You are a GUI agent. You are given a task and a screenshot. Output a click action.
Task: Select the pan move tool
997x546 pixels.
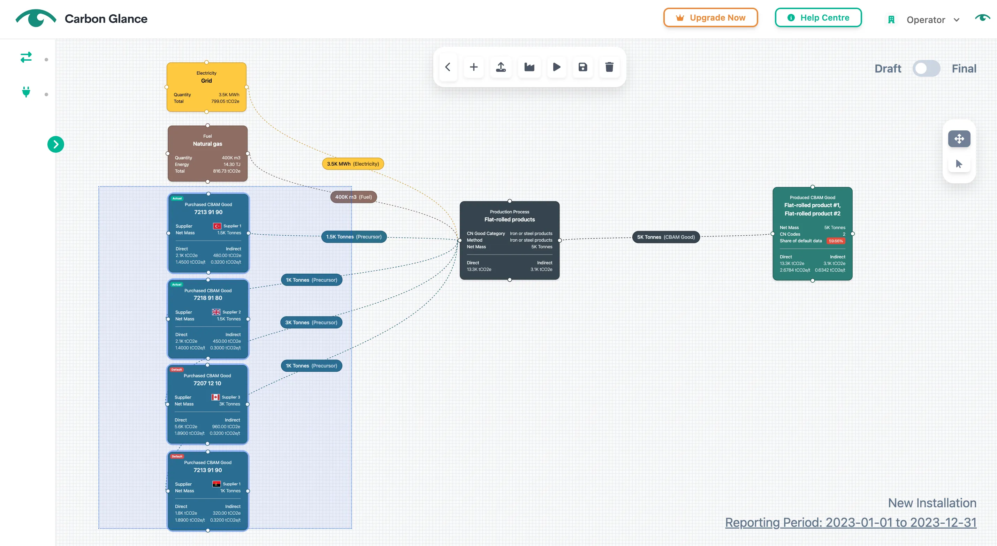coord(959,139)
